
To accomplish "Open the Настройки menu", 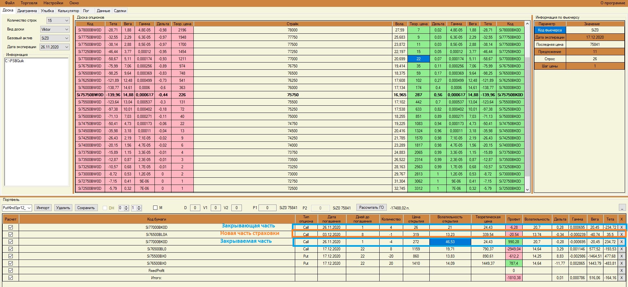I will [53, 3].
